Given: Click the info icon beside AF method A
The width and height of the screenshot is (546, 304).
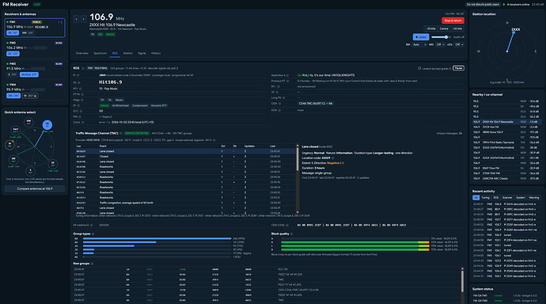Looking at the screenshot, I should (91, 226).
